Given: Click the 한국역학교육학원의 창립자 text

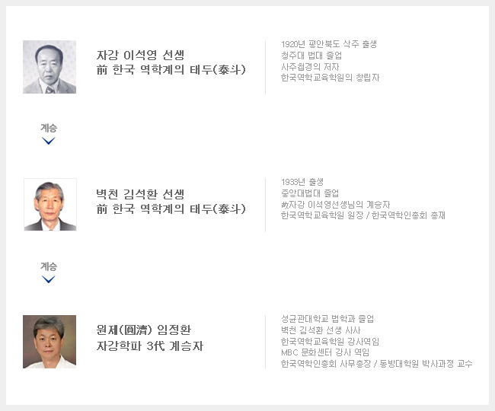Looking at the screenshot, I should (x=330, y=78).
